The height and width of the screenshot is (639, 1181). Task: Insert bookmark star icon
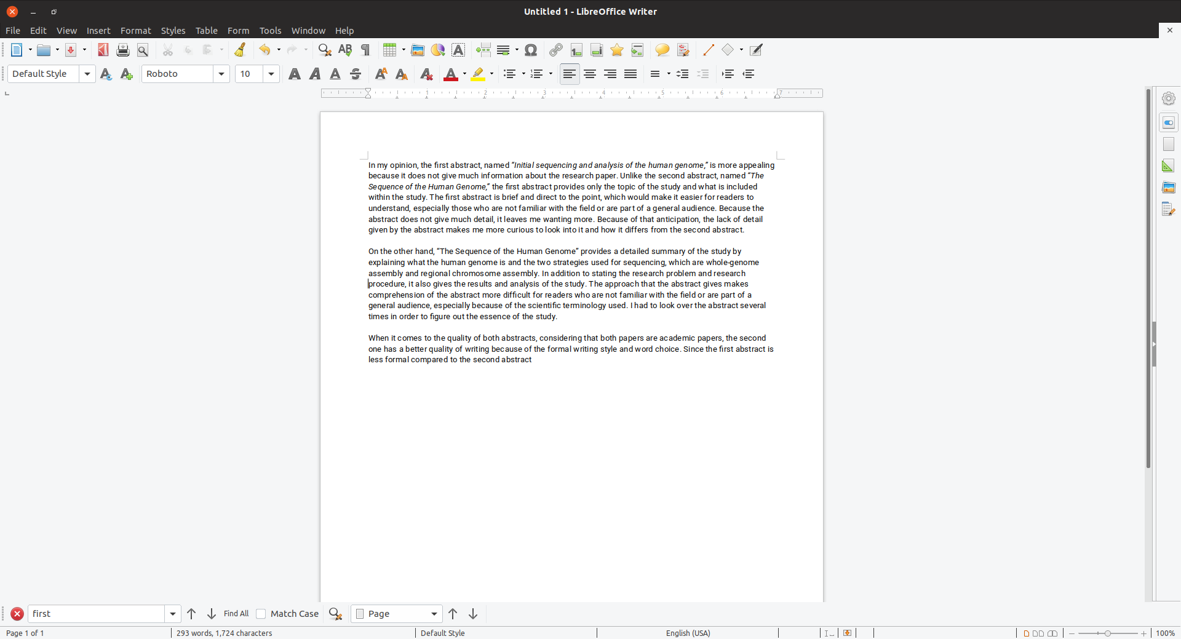tap(617, 50)
